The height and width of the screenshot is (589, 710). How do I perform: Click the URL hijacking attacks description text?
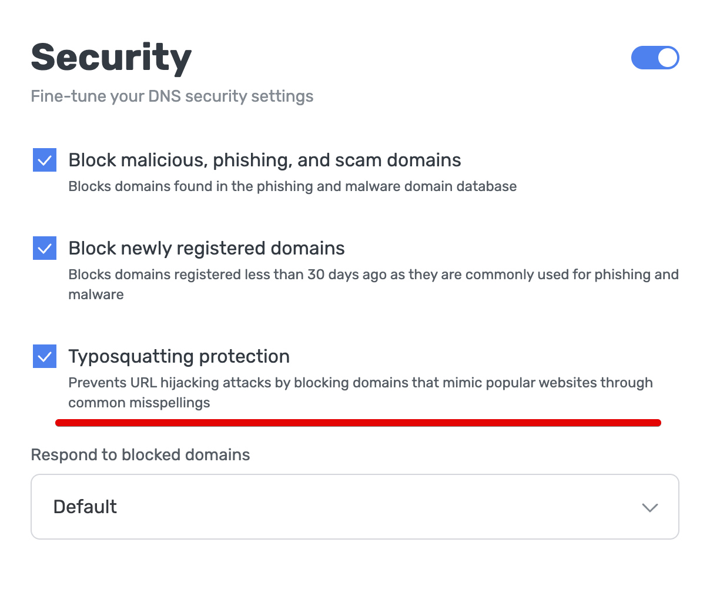coord(360,383)
